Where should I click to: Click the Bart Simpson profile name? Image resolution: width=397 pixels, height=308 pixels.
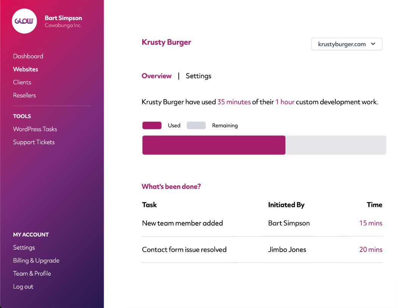click(x=63, y=18)
